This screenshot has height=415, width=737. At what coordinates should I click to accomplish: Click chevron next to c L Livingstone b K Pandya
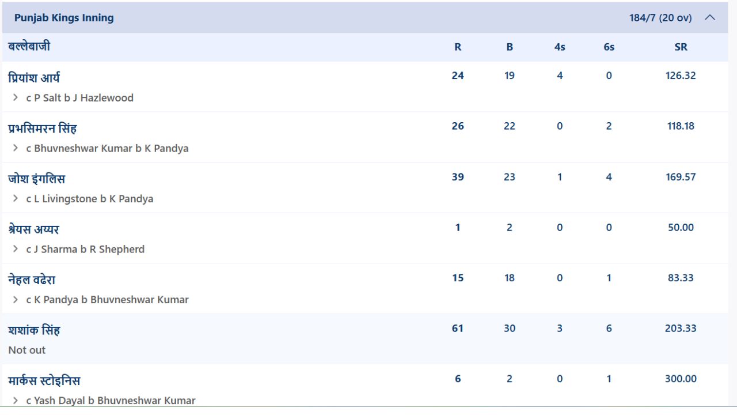pos(16,199)
